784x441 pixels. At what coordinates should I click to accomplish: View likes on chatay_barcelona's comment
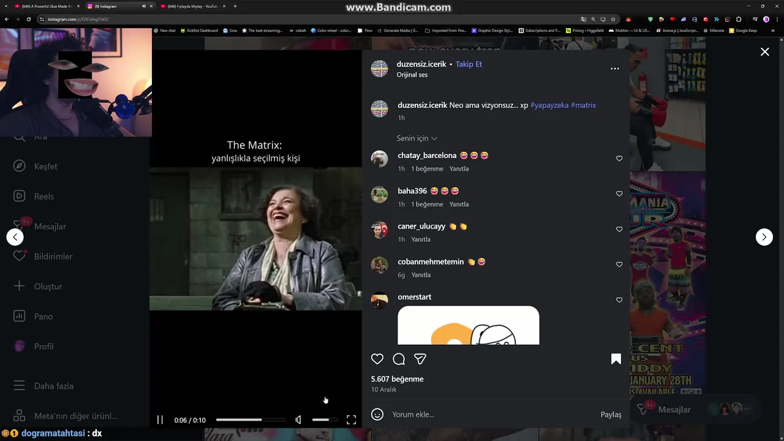point(427,169)
